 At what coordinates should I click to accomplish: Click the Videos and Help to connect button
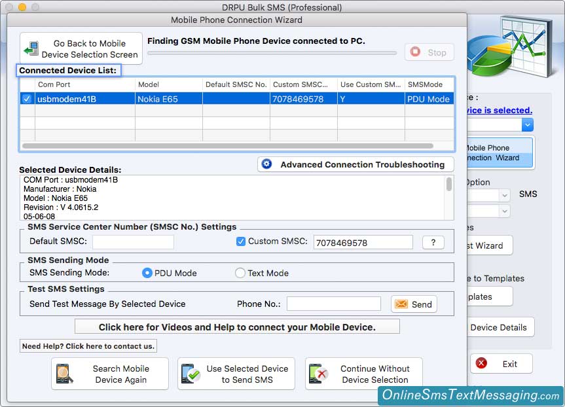[237, 327]
